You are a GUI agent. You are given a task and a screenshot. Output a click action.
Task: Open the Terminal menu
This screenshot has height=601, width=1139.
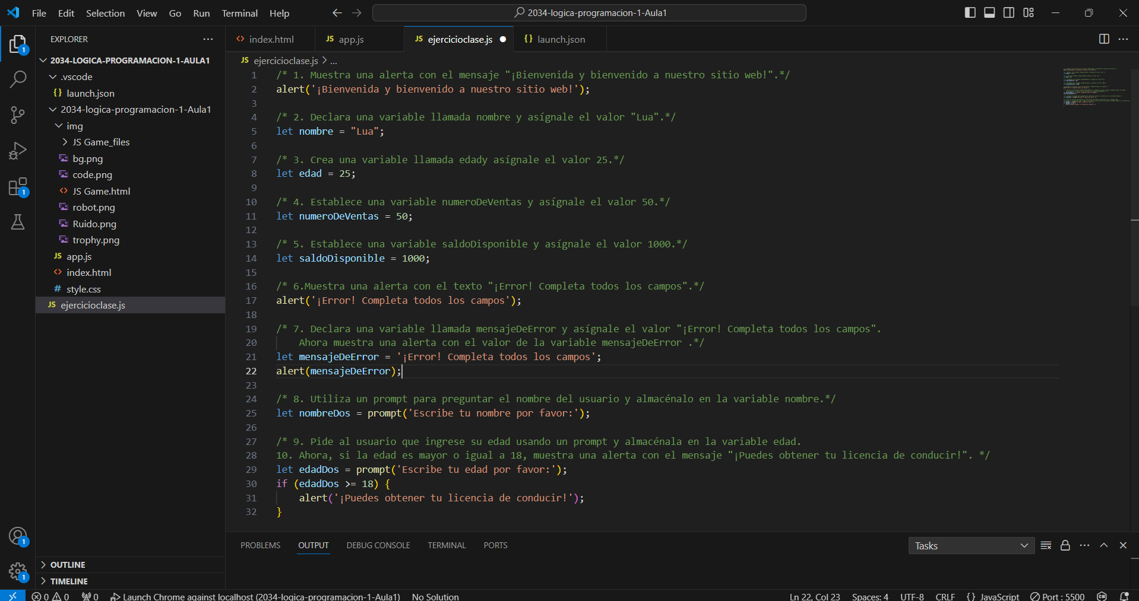coord(240,13)
